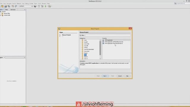Open the Refactor menu

pyautogui.click(x=19, y=4)
